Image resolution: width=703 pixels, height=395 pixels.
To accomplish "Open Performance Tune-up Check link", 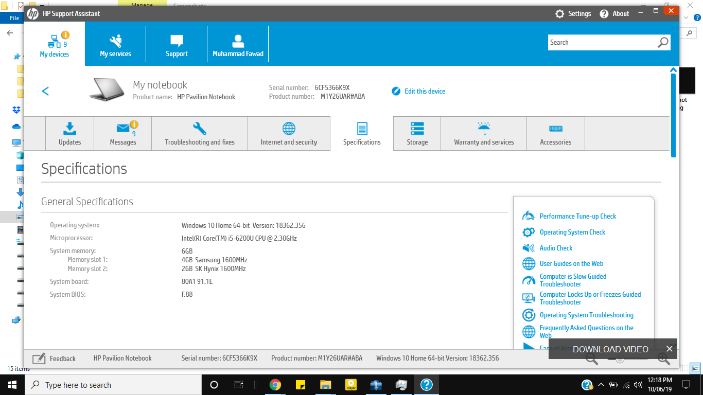I will pos(577,217).
